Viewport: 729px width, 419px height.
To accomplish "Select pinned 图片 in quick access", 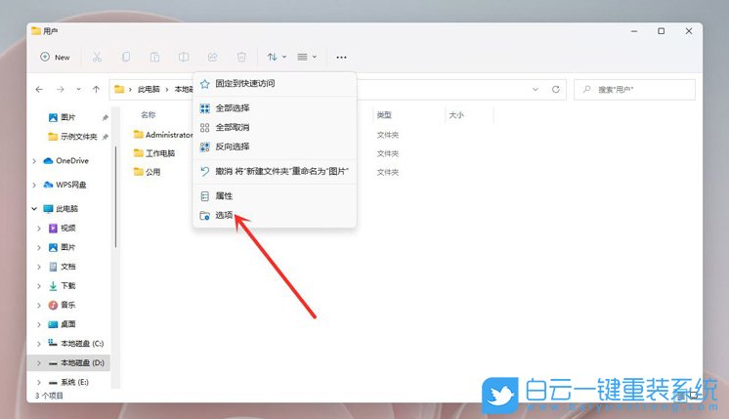I will pos(67,117).
